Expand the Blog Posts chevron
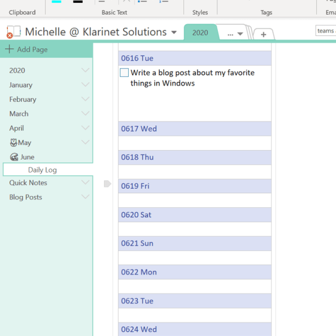This screenshot has height=336, width=336. pos(85,197)
